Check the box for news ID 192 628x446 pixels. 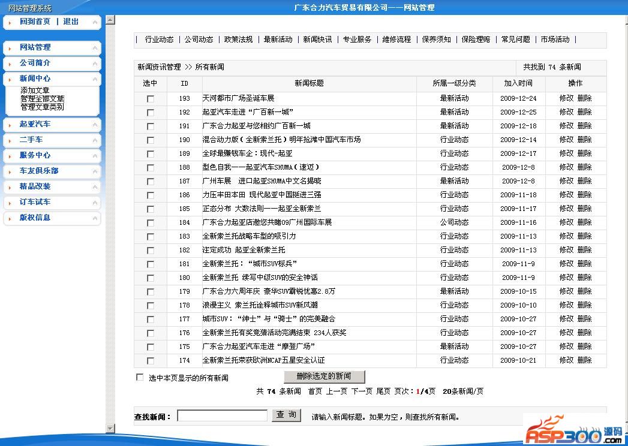[x=151, y=113]
